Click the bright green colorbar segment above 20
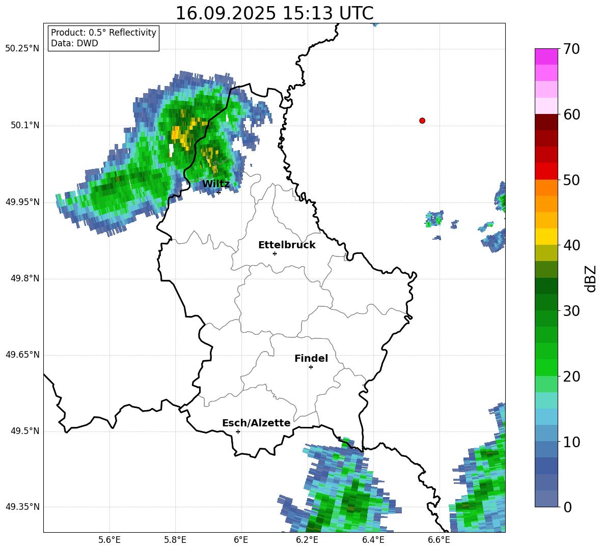603x550 pixels. [x=546, y=367]
